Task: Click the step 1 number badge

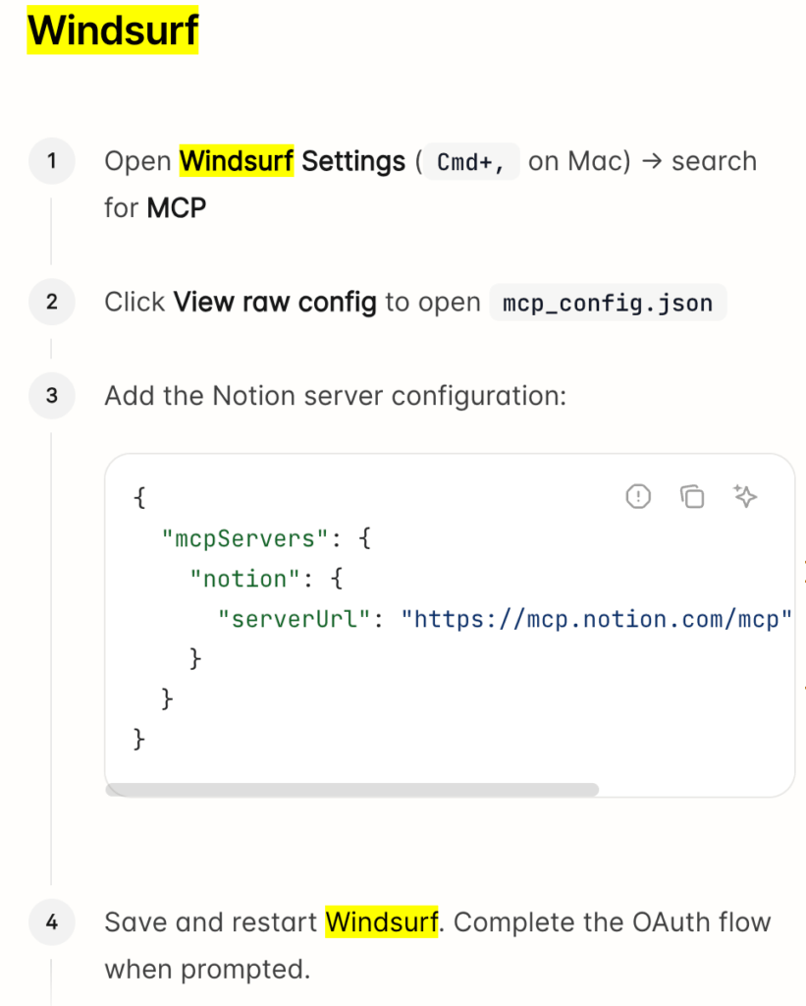Action: click(x=51, y=160)
